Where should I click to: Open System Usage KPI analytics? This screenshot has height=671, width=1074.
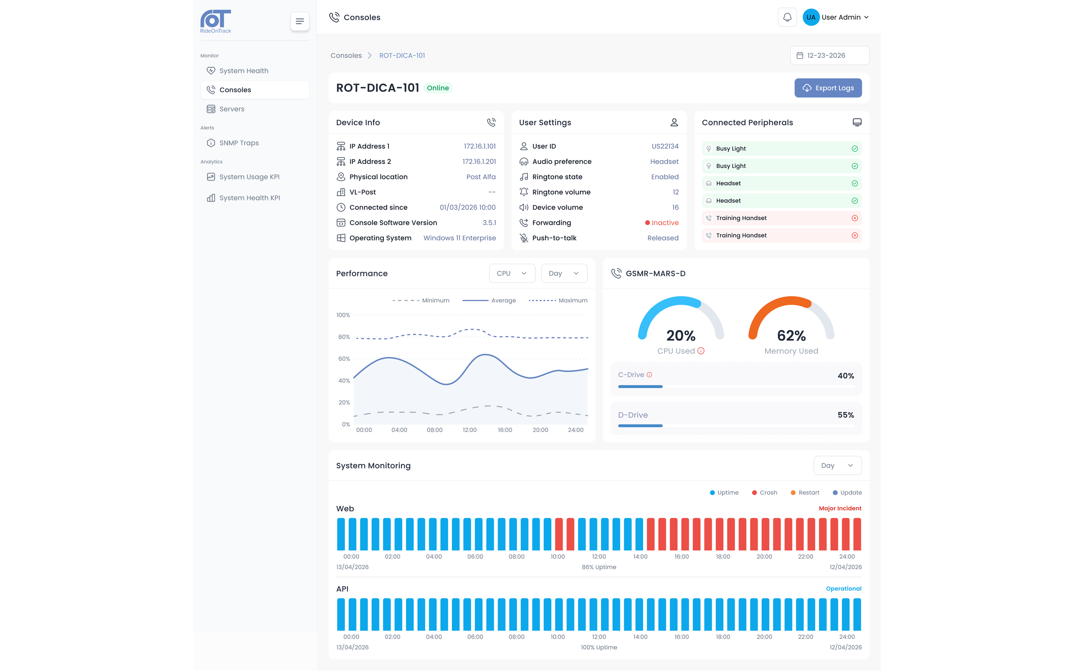click(x=254, y=177)
